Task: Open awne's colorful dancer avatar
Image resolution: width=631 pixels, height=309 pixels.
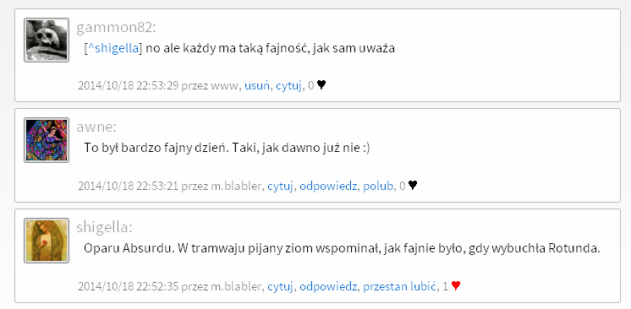Action: tap(47, 140)
